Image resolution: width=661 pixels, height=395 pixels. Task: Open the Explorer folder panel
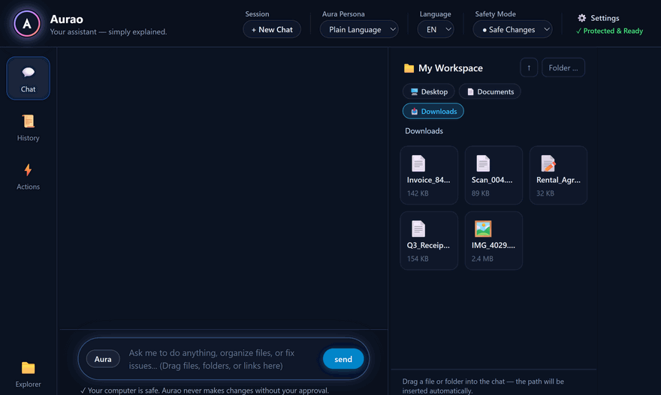(x=29, y=374)
